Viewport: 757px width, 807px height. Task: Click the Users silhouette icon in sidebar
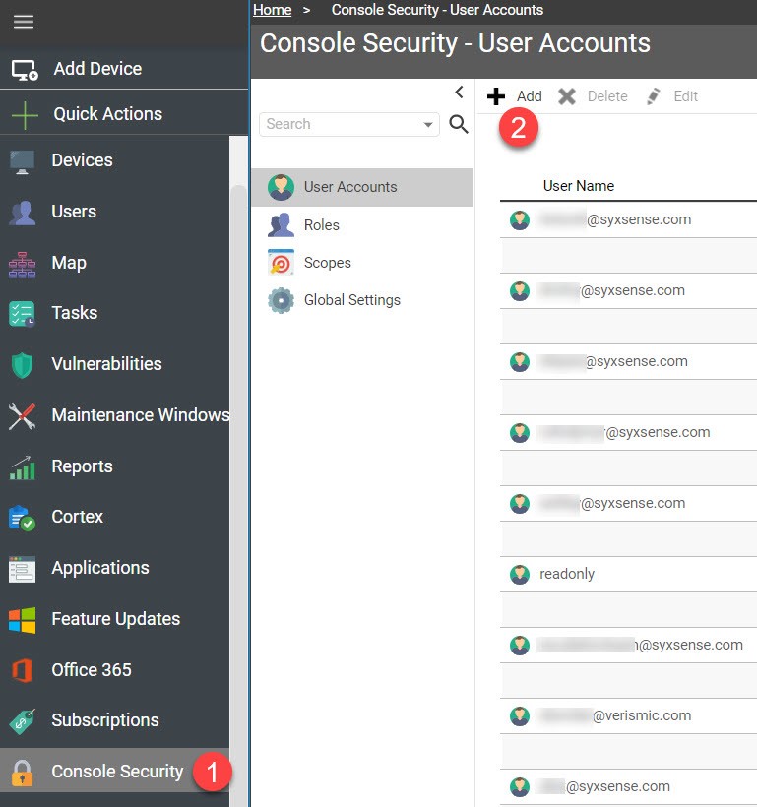(x=22, y=213)
